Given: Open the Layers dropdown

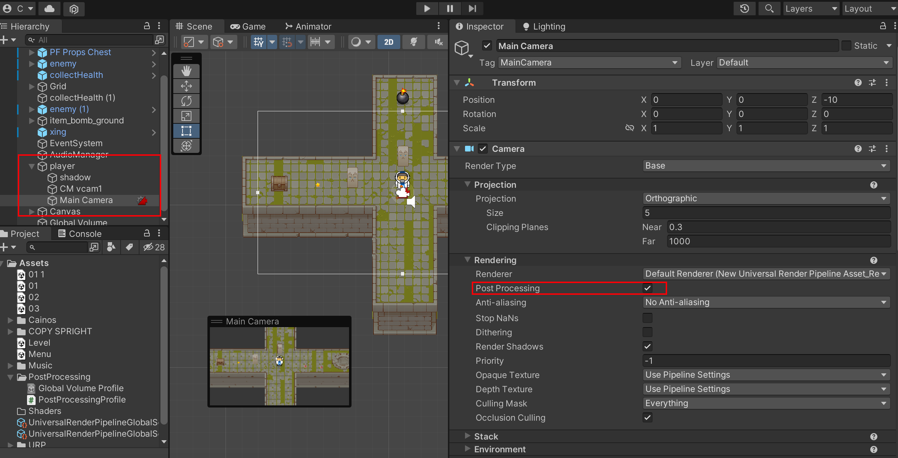Looking at the screenshot, I should click(811, 9).
